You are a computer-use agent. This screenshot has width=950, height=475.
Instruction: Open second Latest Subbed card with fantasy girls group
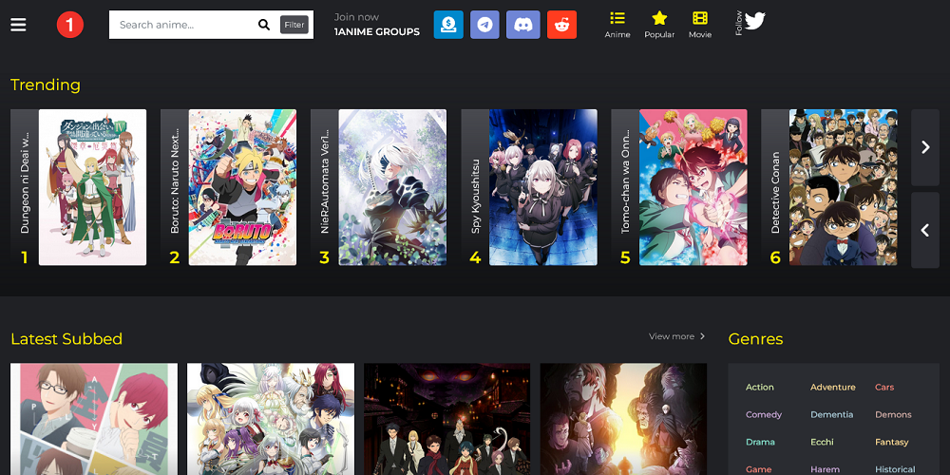(x=271, y=419)
